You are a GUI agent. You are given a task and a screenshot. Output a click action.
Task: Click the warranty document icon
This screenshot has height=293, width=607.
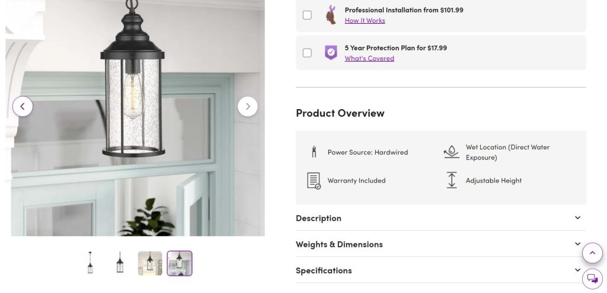(x=314, y=180)
